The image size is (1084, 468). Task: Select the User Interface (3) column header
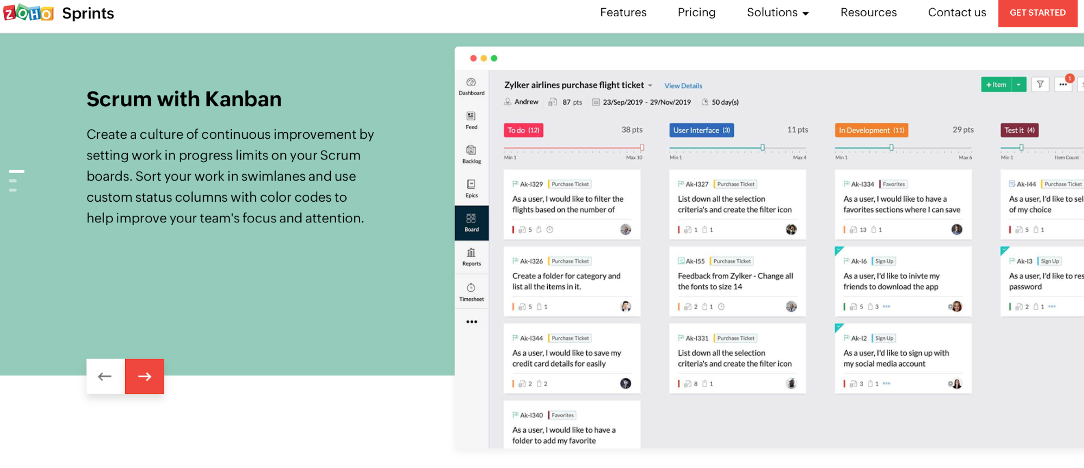click(702, 130)
